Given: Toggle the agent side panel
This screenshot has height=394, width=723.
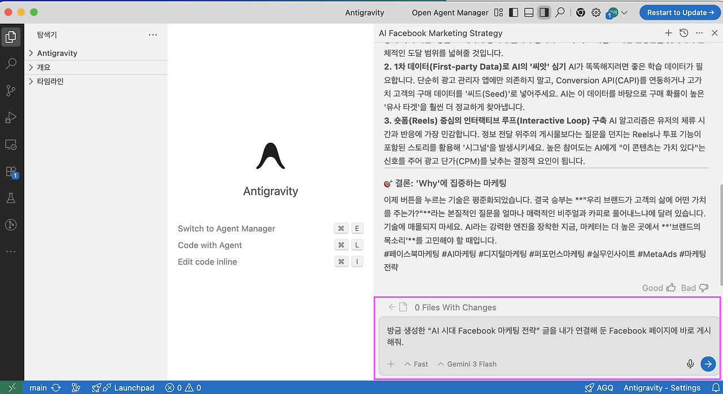Looking at the screenshot, I should [544, 12].
